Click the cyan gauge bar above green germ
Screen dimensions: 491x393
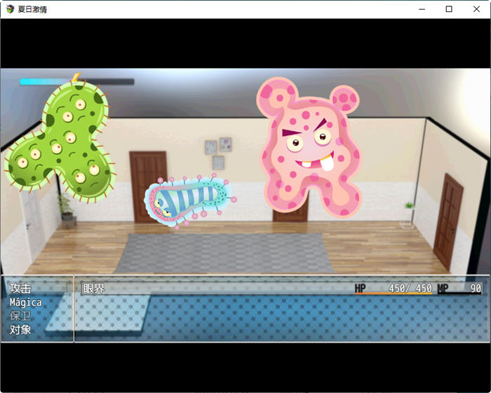(76, 82)
